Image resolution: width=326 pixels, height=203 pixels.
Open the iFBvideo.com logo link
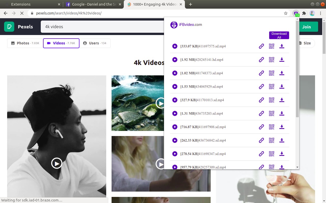[x=186, y=25]
